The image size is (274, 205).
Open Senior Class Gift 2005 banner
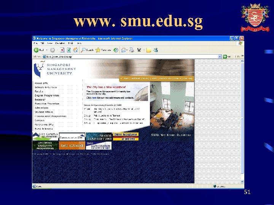pos(99,137)
